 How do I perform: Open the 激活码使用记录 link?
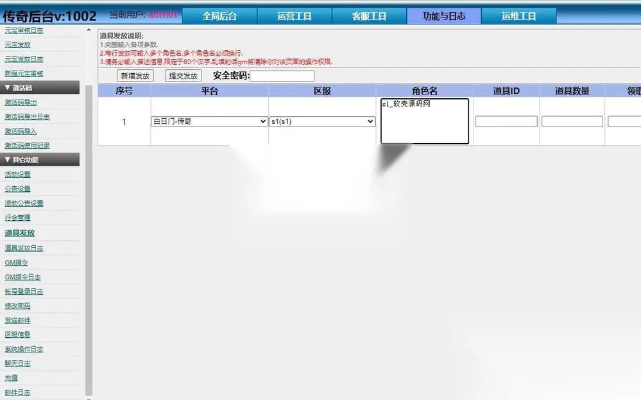tap(27, 145)
